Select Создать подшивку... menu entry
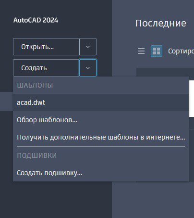Screen dimensions: 194x218 (101, 173)
